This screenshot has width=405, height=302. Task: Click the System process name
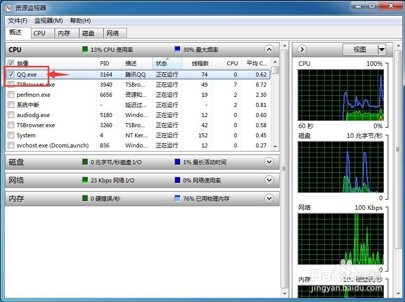[26, 135]
